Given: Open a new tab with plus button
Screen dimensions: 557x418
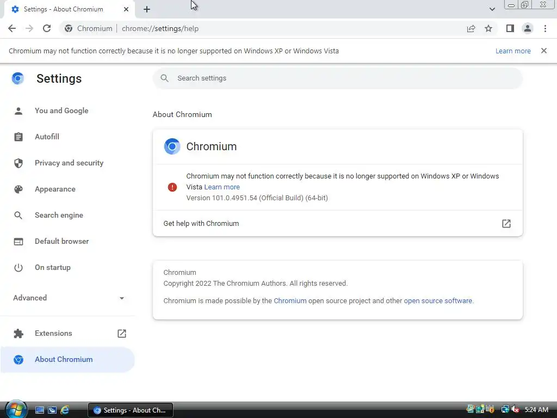Looking at the screenshot, I should coord(147,9).
